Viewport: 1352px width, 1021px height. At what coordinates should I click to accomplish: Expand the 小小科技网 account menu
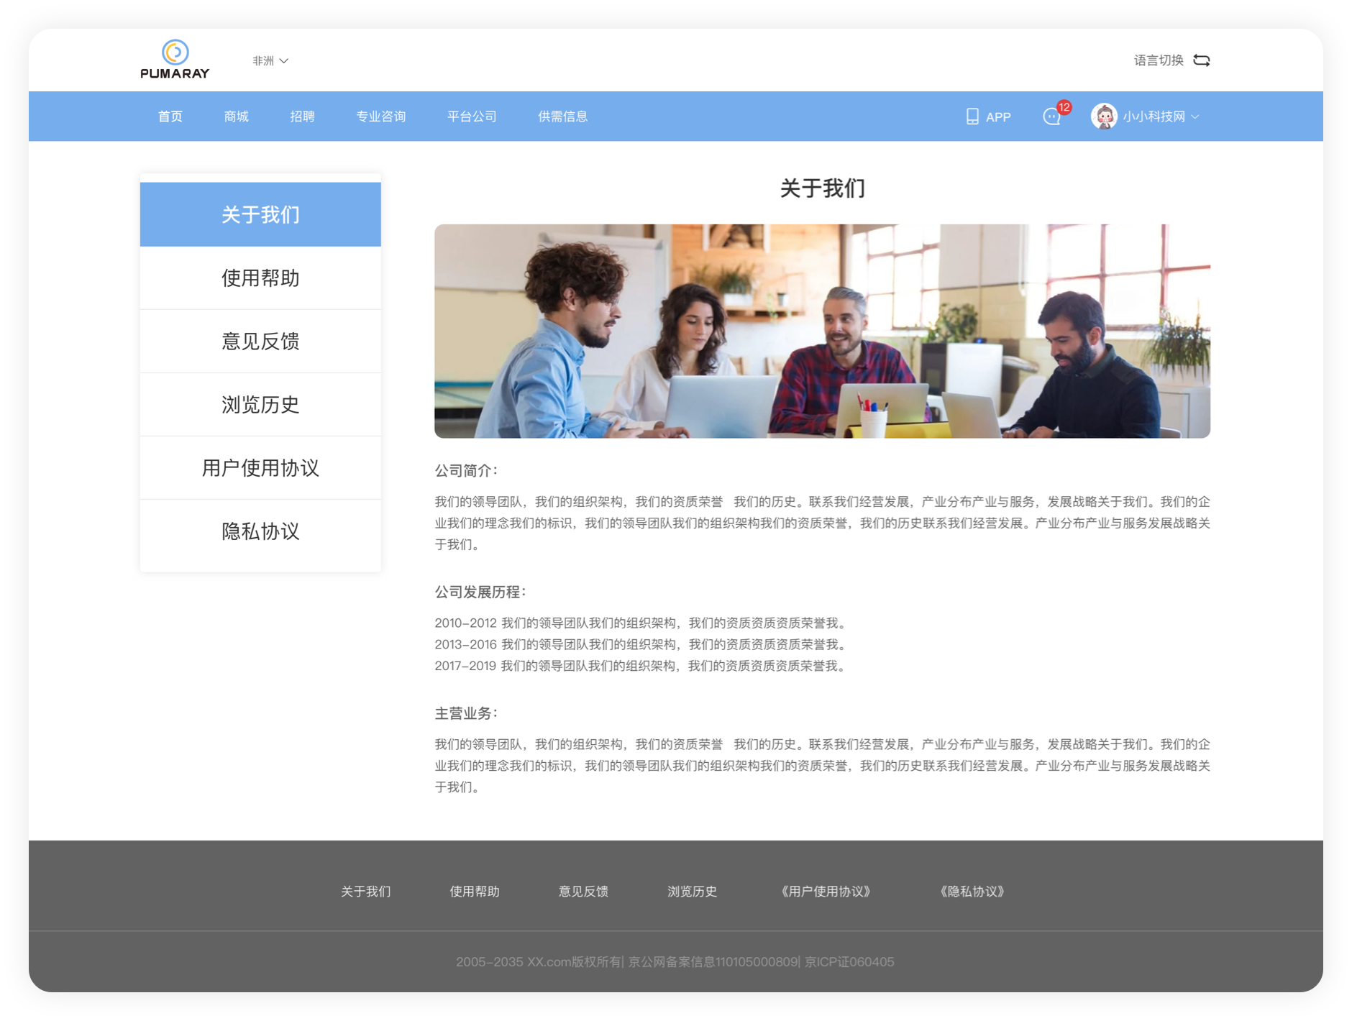click(1161, 116)
